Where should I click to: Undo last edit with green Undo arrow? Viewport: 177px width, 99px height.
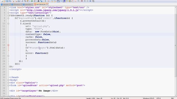click(x=32, y=1)
